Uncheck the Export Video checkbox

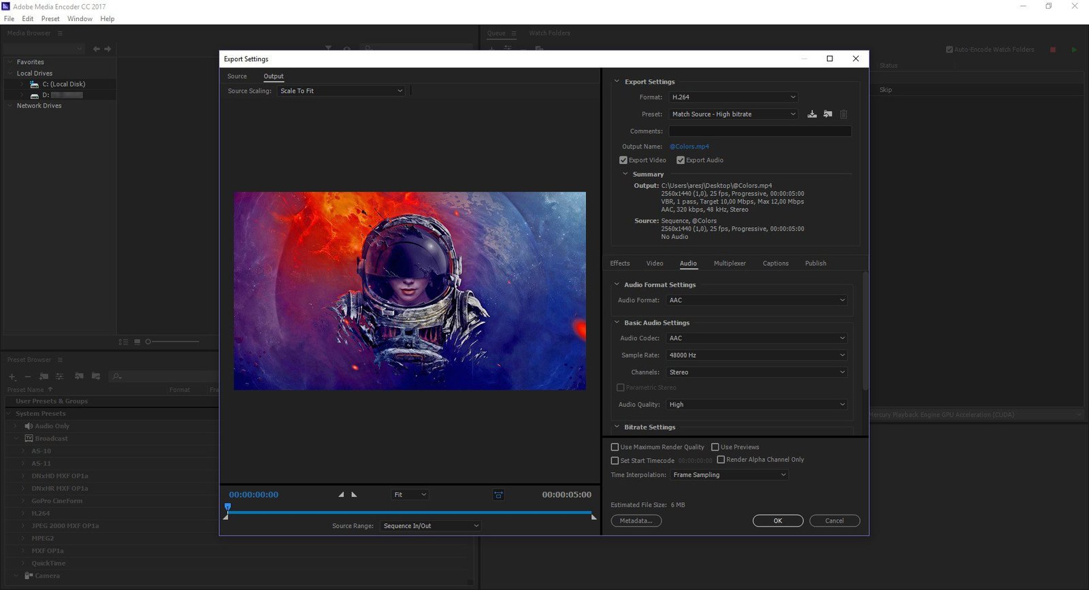(x=623, y=161)
